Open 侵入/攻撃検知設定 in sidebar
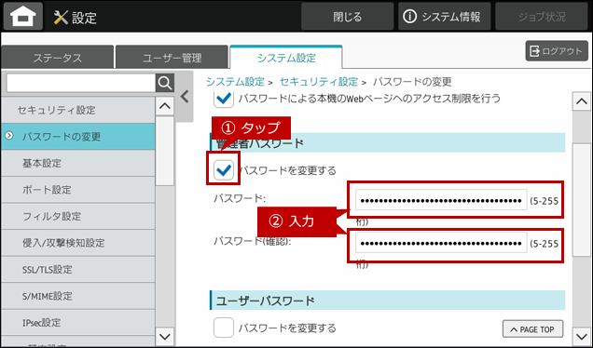The width and height of the screenshot is (593, 348). 78,243
